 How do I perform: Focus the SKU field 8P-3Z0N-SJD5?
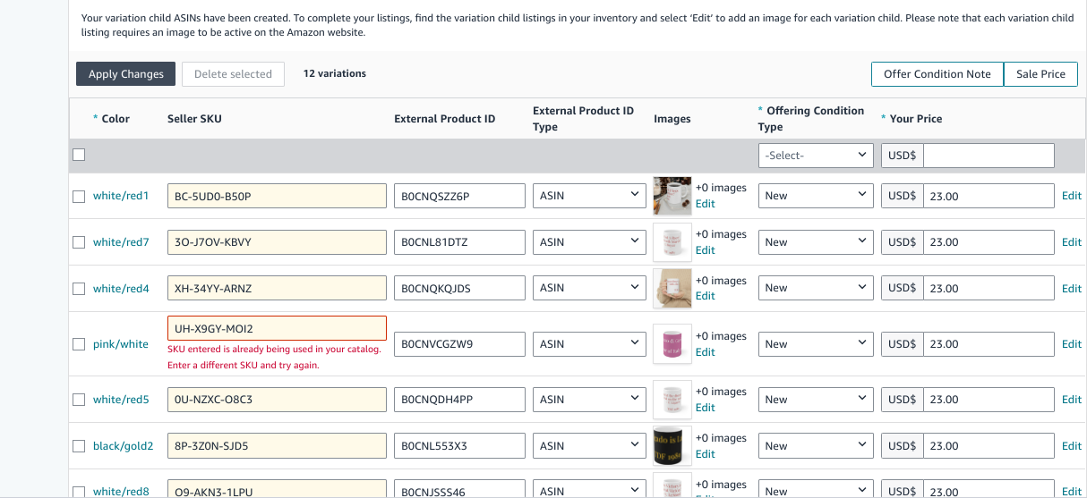(277, 446)
